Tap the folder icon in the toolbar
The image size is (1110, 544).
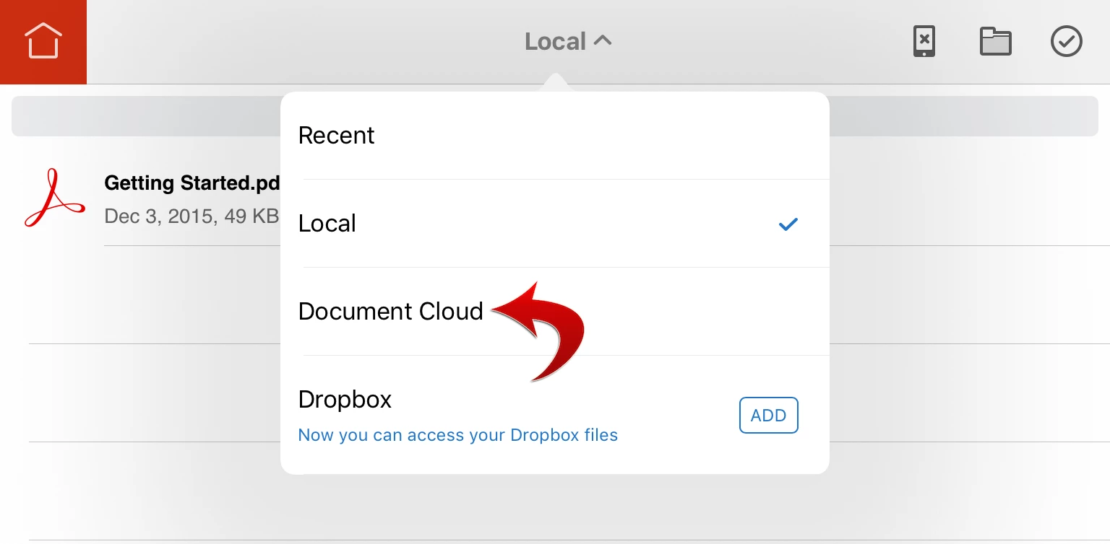click(x=995, y=41)
